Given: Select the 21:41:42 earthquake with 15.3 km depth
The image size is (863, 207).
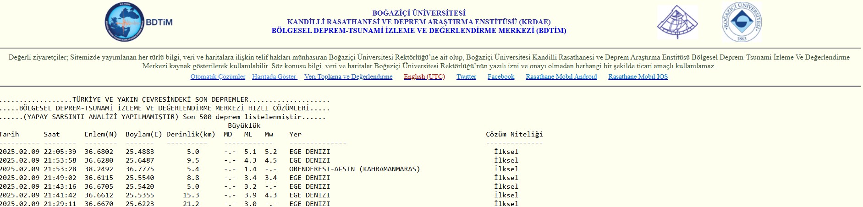Looking at the screenshot, I should [x=165, y=195].
